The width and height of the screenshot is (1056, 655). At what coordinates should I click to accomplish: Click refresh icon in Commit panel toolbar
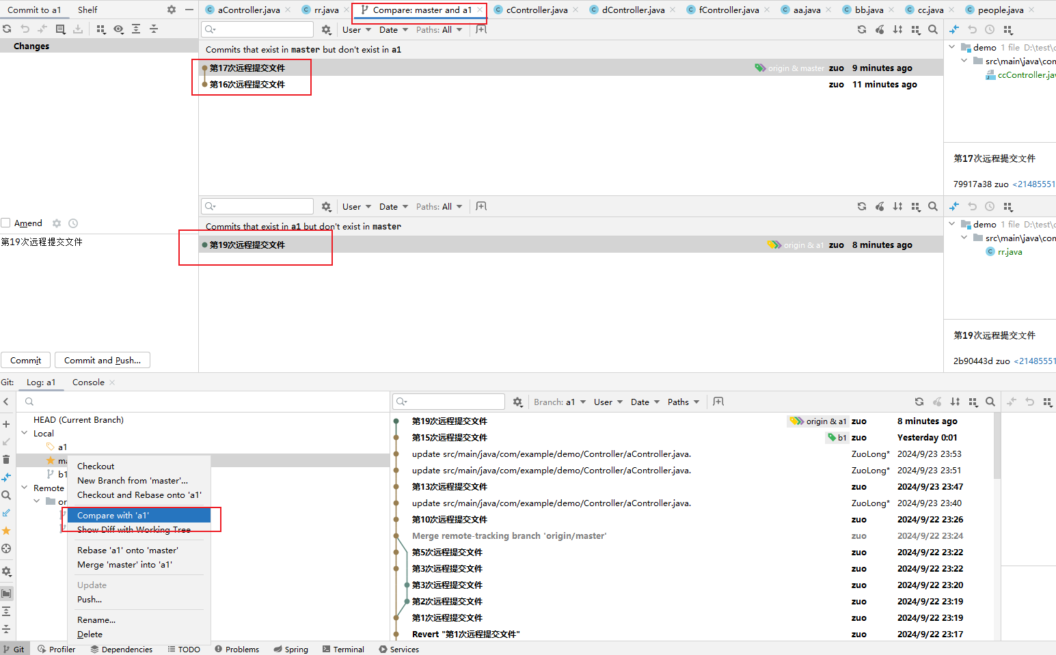point(7,29)
